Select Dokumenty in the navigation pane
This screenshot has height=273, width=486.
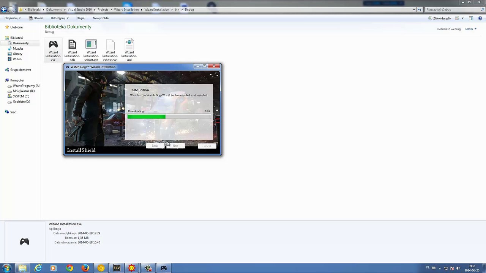[21, 43]
